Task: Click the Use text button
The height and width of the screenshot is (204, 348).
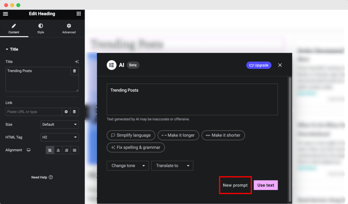Action: (x=265, y=185)
